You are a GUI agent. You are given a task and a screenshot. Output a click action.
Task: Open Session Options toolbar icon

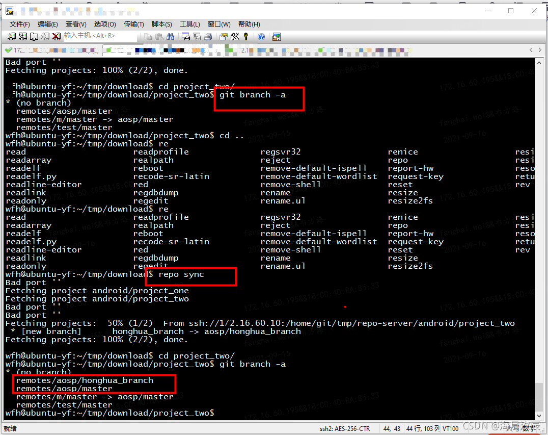click(x=223, y=36)
